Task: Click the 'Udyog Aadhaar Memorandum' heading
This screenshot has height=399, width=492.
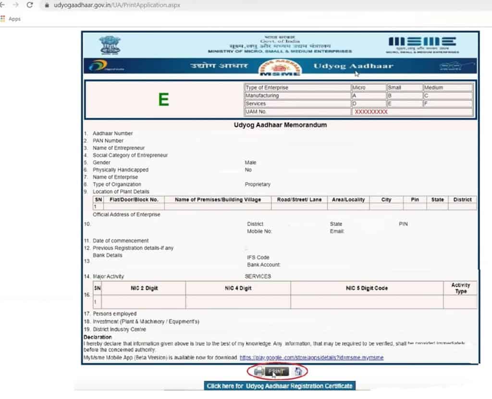Action: tap(280, 125)
